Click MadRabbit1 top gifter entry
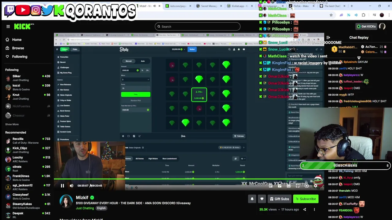 [345, 49]
